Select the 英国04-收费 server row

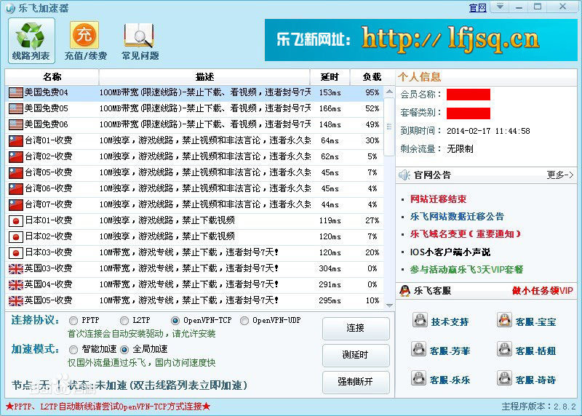(194, 284)
